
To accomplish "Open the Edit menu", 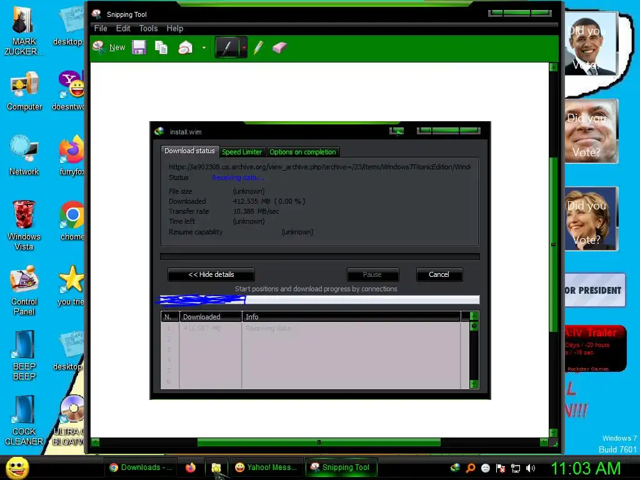I will click(123, 28).
